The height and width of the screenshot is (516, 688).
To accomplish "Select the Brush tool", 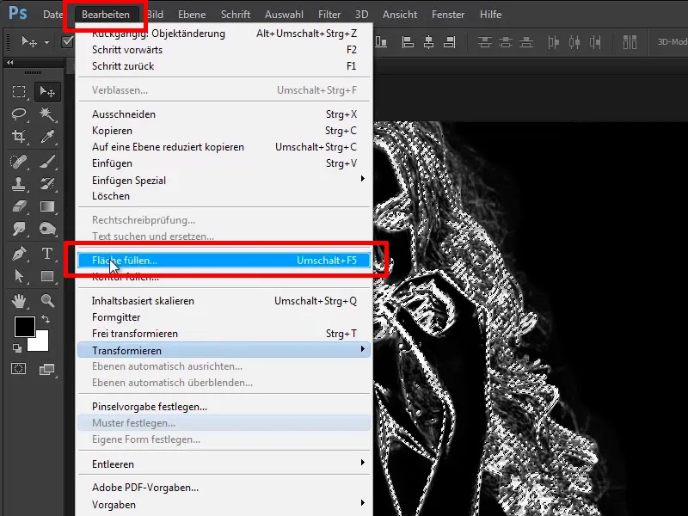I will pos(47,162).
